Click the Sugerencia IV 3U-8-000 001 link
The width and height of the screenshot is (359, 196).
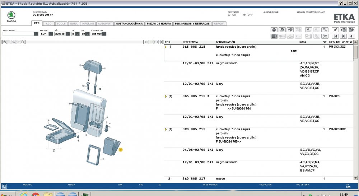43,15
